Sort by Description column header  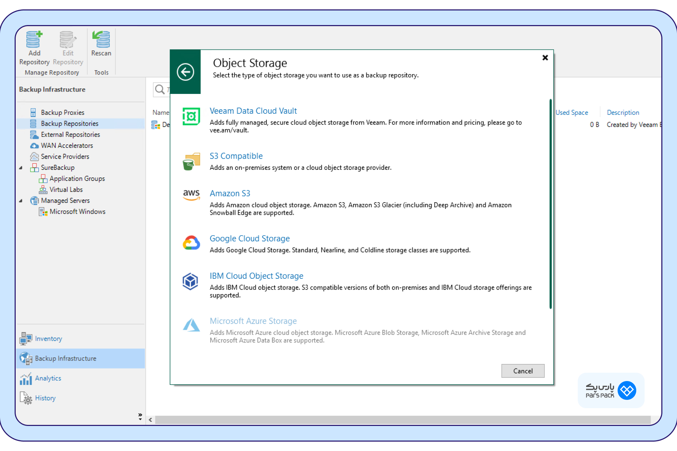[623, 112]
